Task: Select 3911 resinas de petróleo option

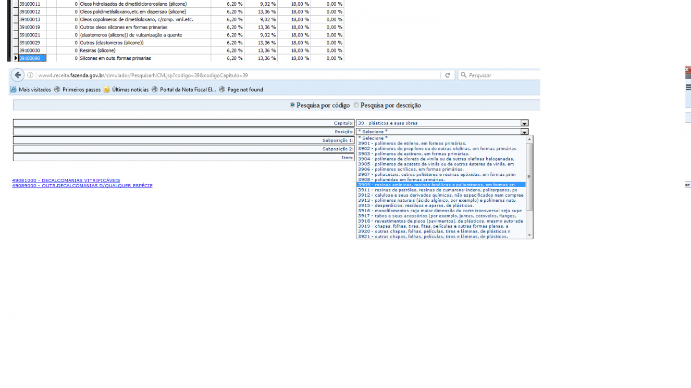Action: click(x=441, y=190)
